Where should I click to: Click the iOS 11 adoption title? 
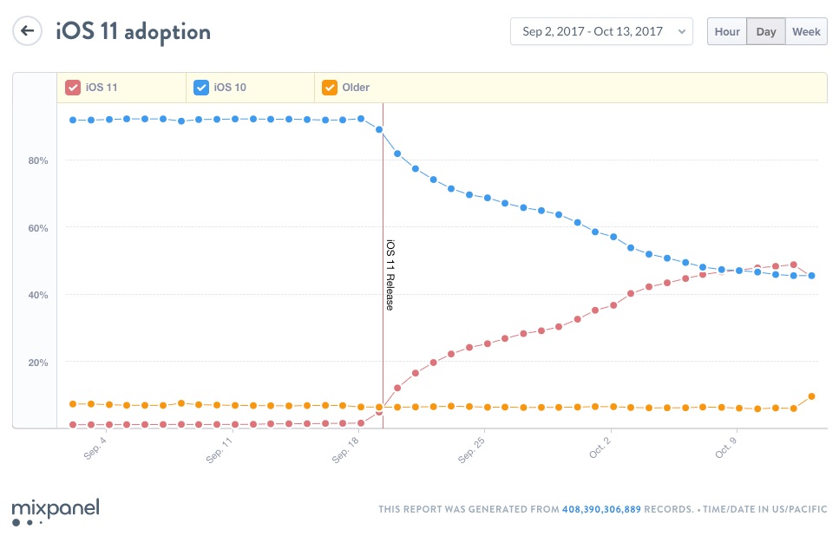pos(133,32)
